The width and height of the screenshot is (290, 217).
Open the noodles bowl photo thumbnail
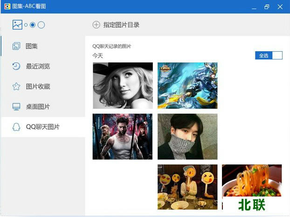[x=252, y=186]
